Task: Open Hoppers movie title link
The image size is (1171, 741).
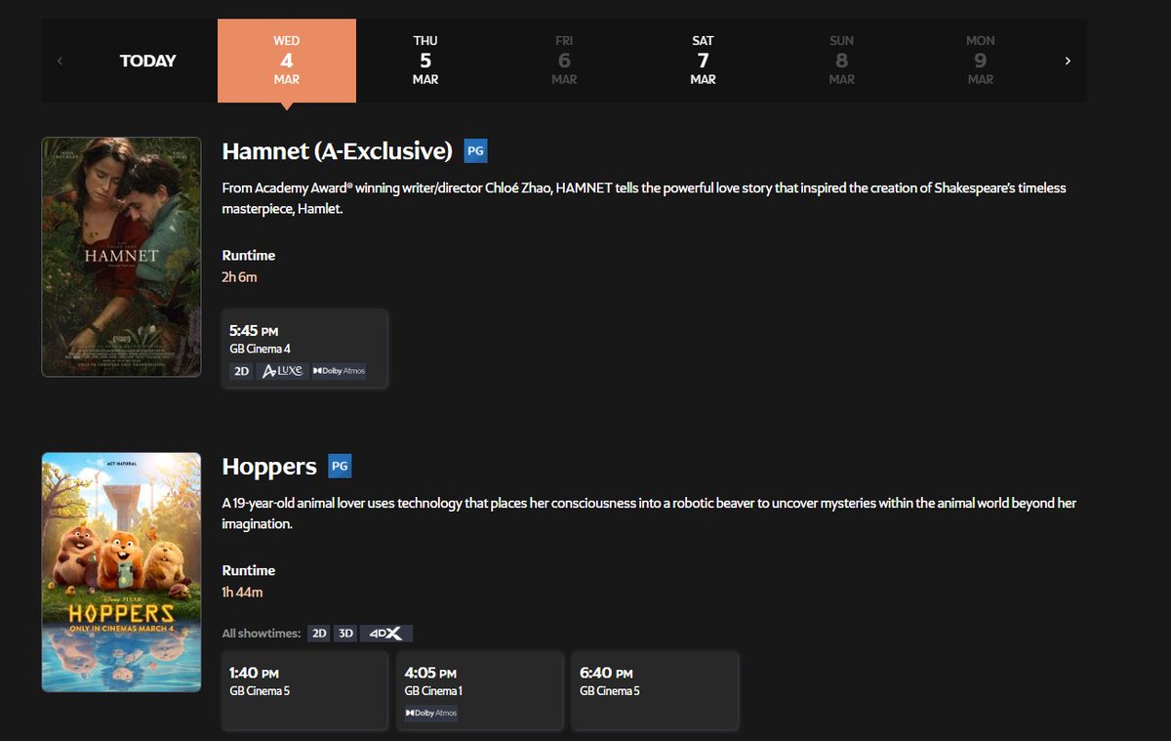Action: pyautogui.click(x=269, y=467)
